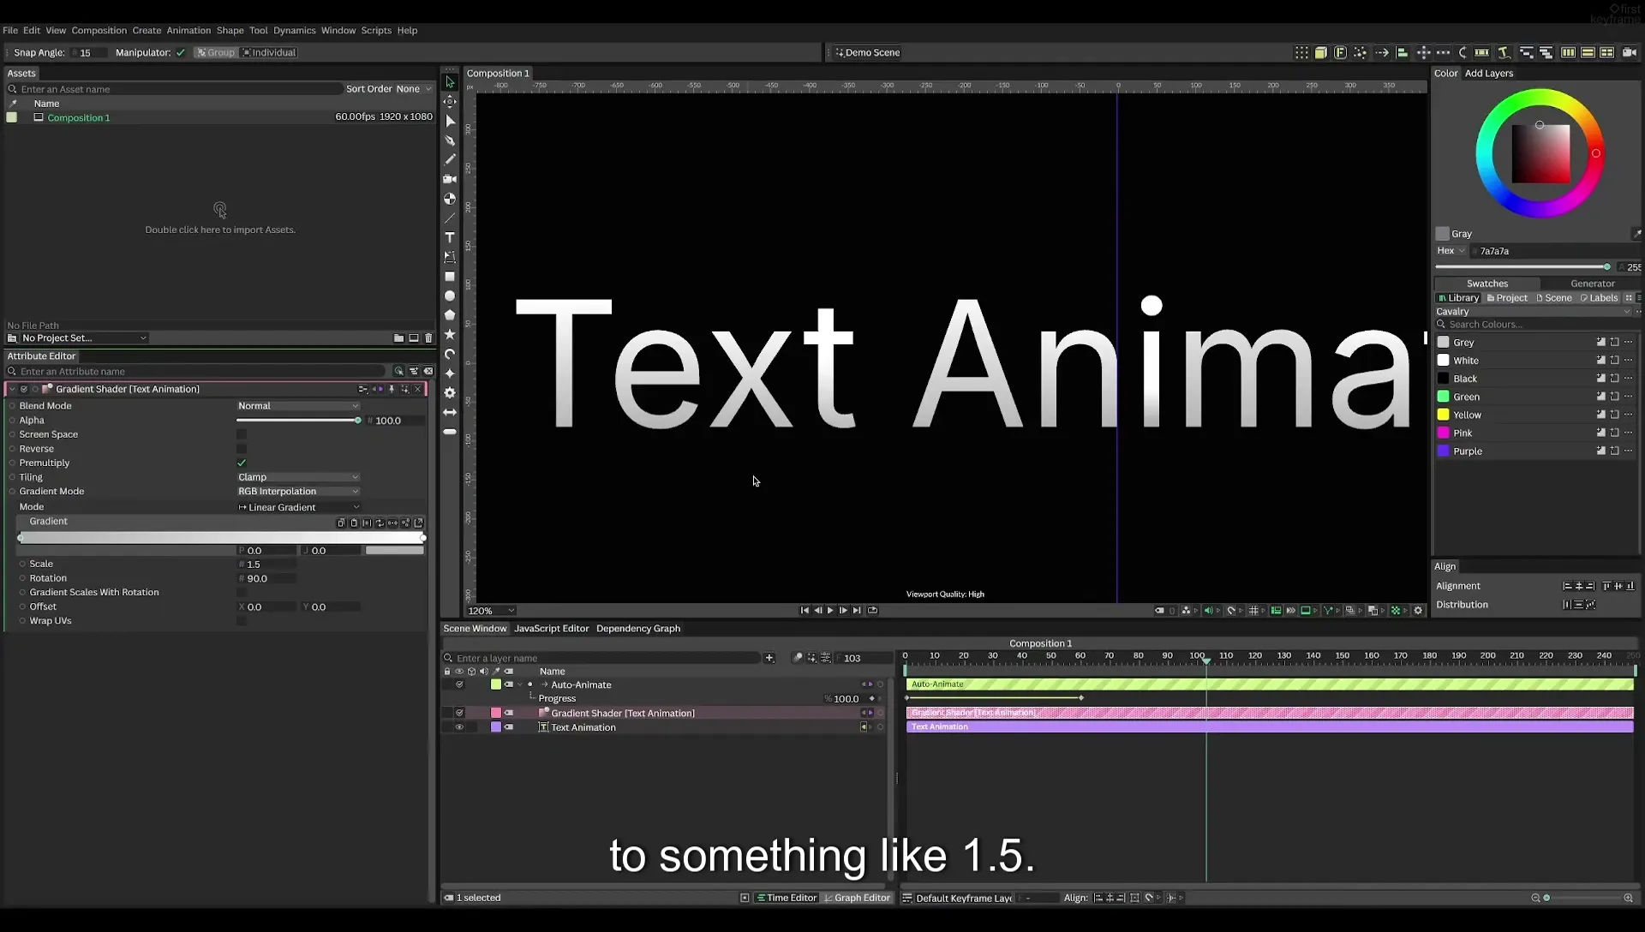Open the Gradient Mode RGB Interpolation dropdown
The image size is (1645, 932).
coord(298,492)
